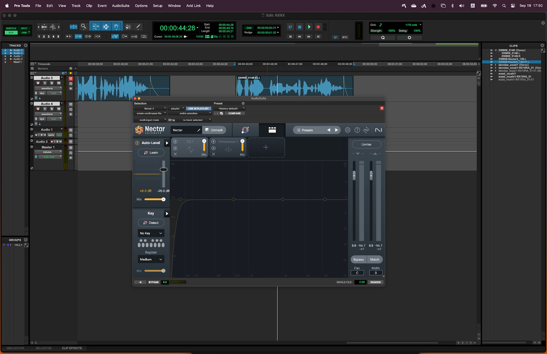The image size is (547, 354).
Task: Open the Event menu
Action: [102, 6]
